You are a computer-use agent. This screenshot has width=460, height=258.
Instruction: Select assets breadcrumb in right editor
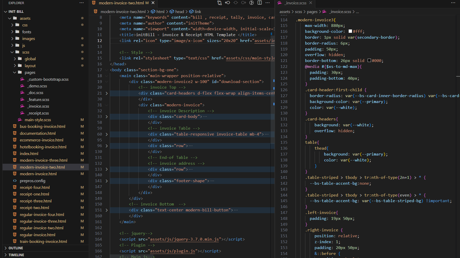[285, 12]
